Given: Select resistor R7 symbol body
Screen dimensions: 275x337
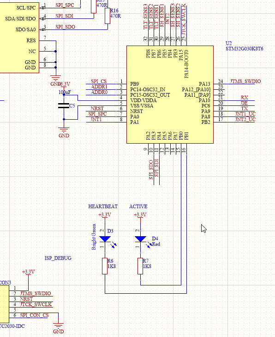Looking at the screenshot, I should coord(140,266).
